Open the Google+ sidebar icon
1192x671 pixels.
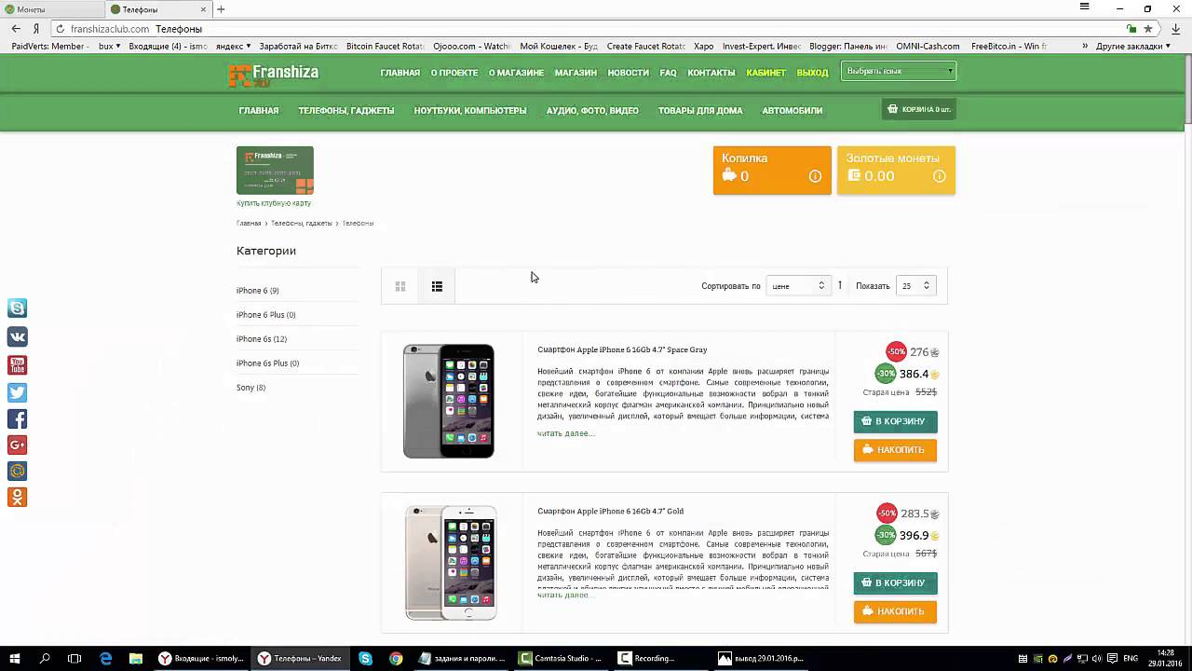click(x=17, y=445)
